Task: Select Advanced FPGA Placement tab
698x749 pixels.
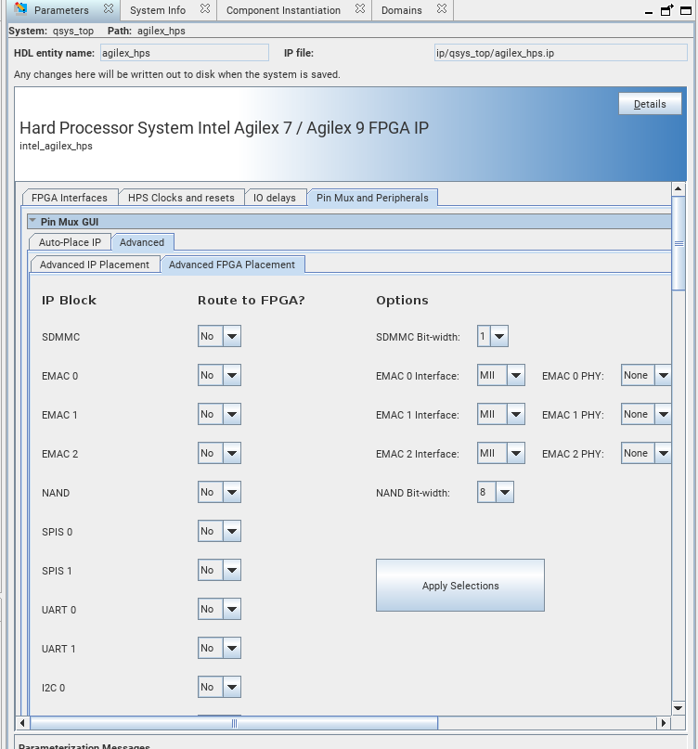Action: [x=232, y=265]
